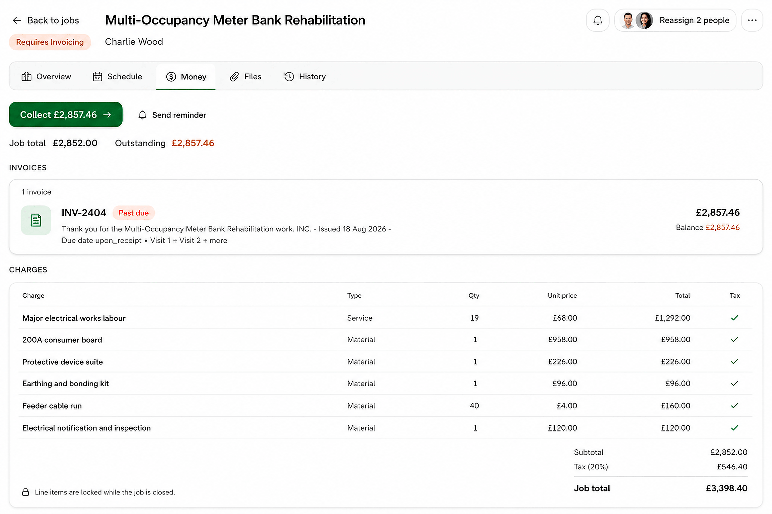
Task: Click unit price £68.00
Action: 565,318
